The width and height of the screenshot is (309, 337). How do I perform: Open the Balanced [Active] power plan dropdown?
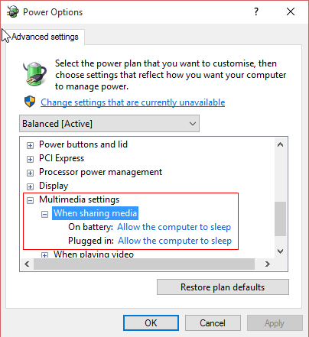pyautogui.click(x=109, y=124)
